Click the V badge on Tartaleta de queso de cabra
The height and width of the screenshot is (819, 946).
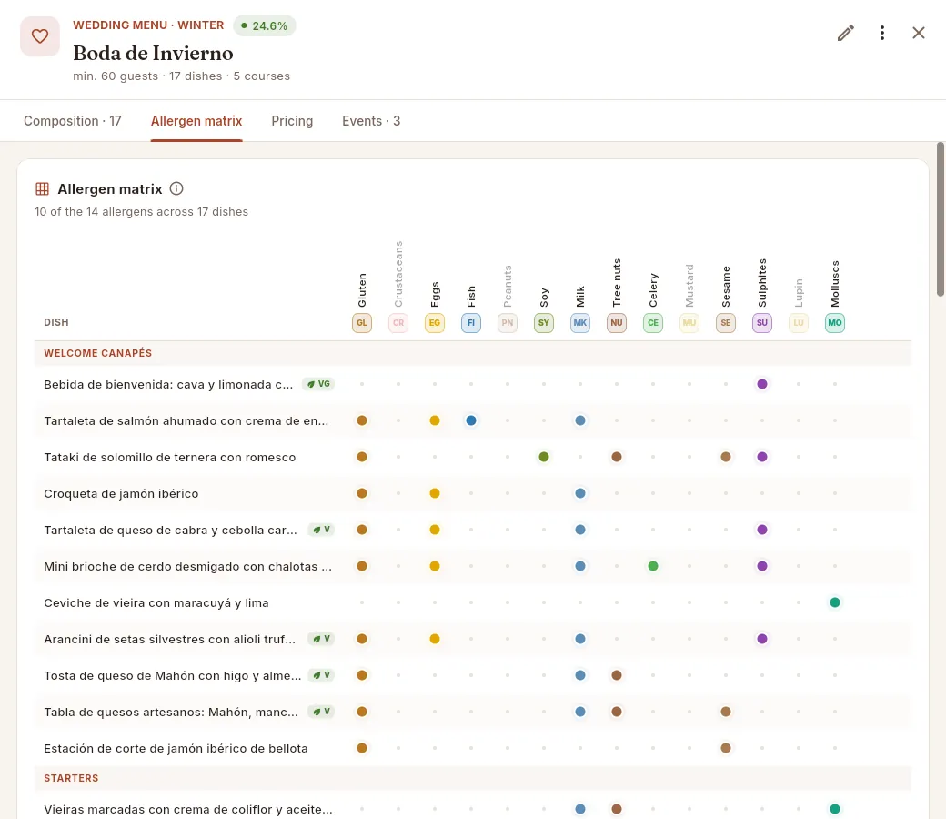pos(322,530)
